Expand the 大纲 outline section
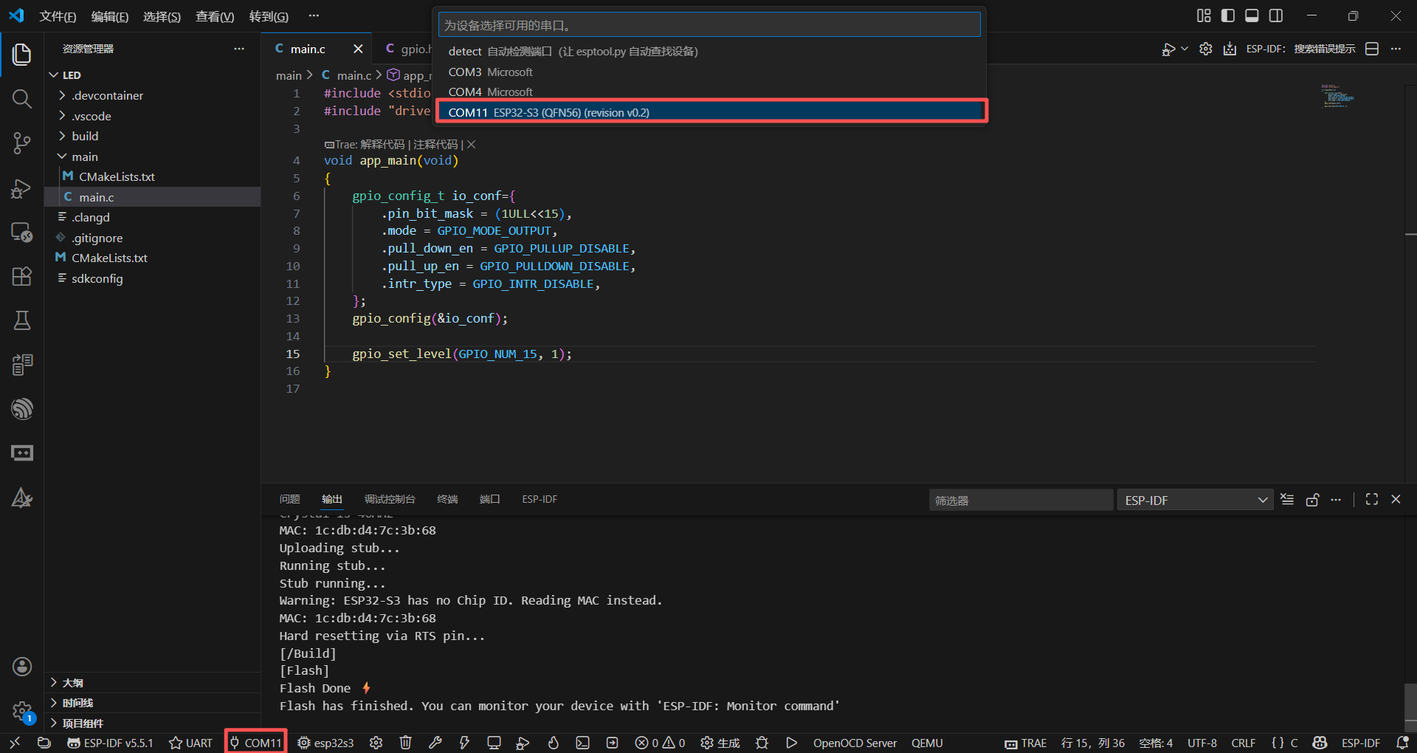This screenshot has width=1417, height=753. click(152, 683)
